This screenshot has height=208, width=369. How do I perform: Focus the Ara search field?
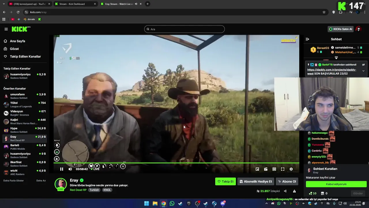tap(184, 29)
